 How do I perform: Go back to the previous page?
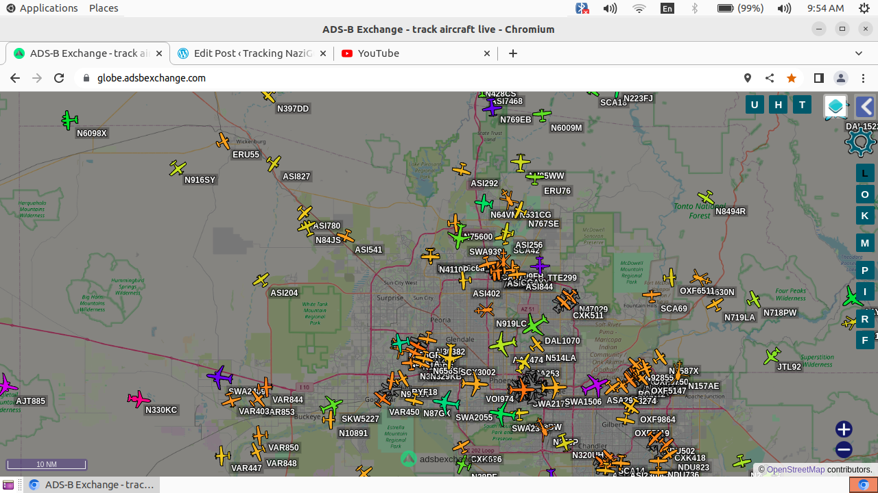(15, 78)
